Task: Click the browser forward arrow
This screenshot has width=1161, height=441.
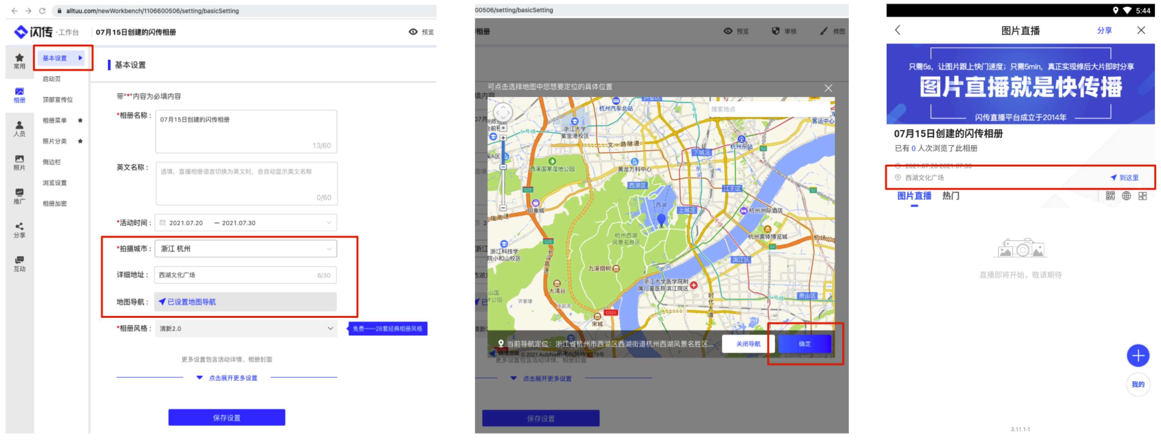Action: point(28,11)
